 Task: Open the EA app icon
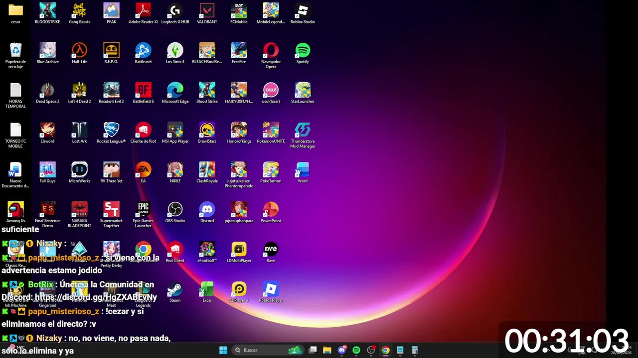pos(143,173)
